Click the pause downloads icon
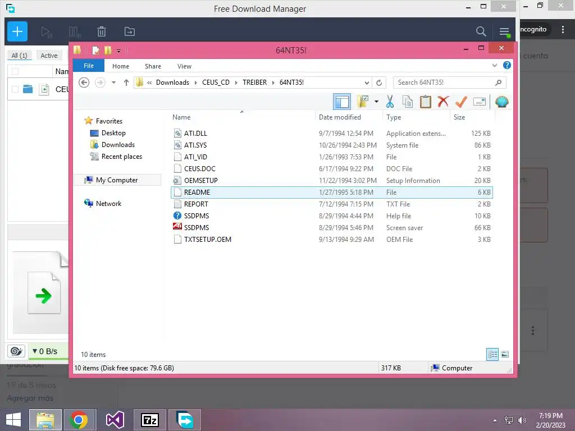Image resolution: width=575 pixels, height=431 pixels. [75, 32]
